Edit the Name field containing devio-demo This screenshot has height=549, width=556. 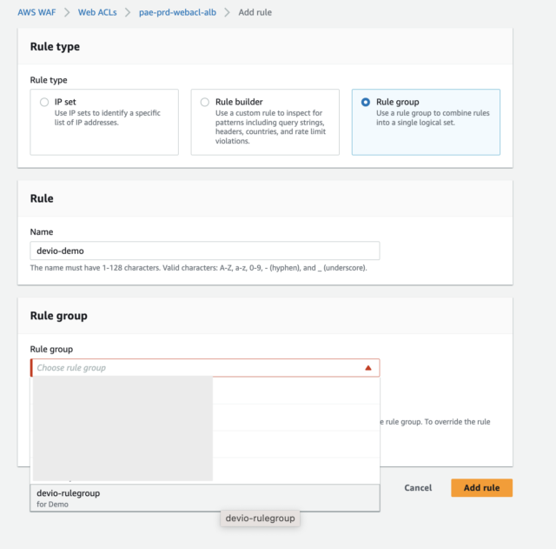click(205, 251)
